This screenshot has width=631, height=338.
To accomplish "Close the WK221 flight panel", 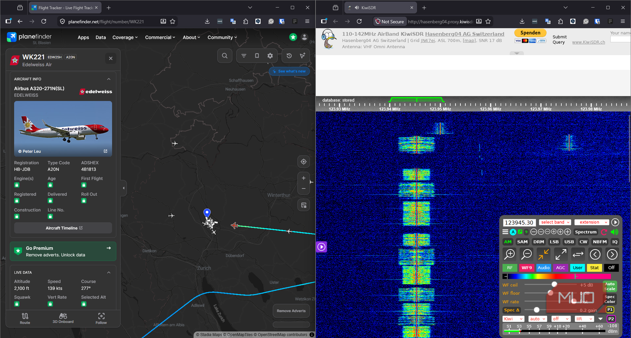I will coord(111,58).
